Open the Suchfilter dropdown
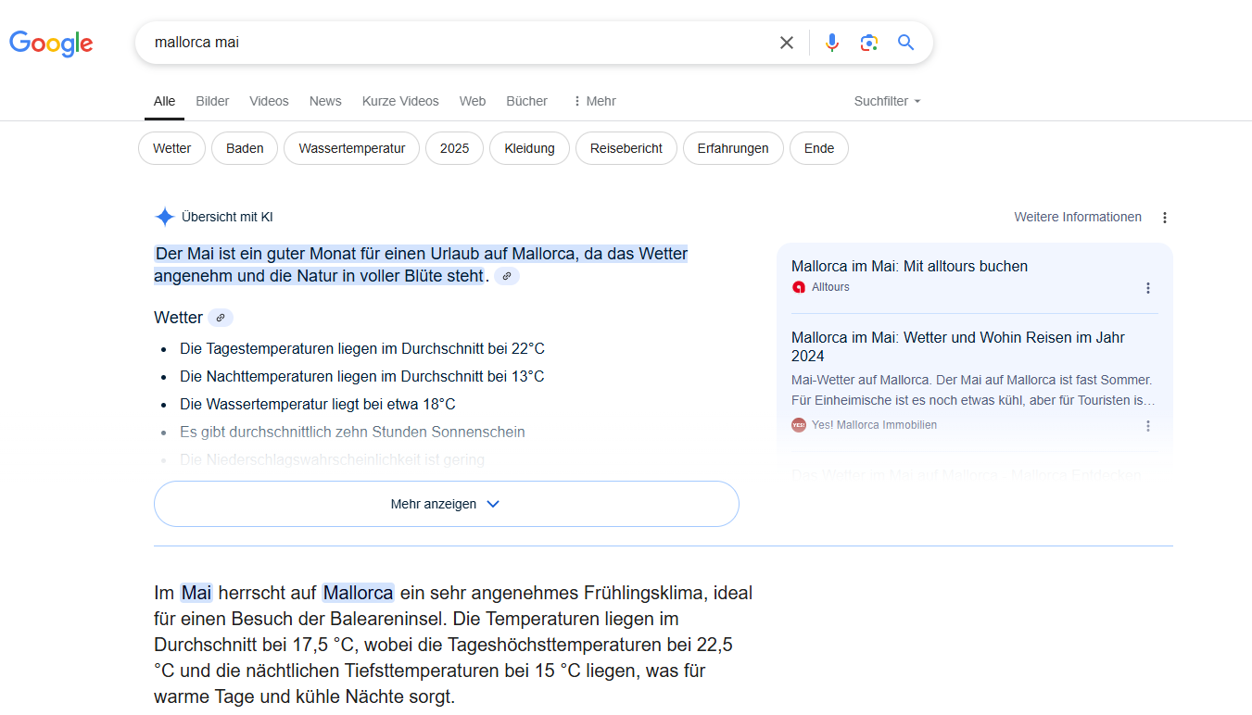 (x=888, y=101)
